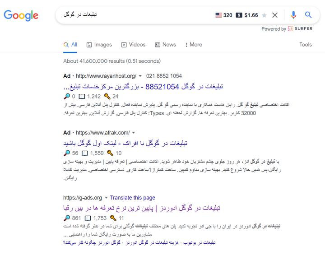Viewport: 325px width, 256px height.
Task: Click Translate this page link
Action: pos(132,198)
